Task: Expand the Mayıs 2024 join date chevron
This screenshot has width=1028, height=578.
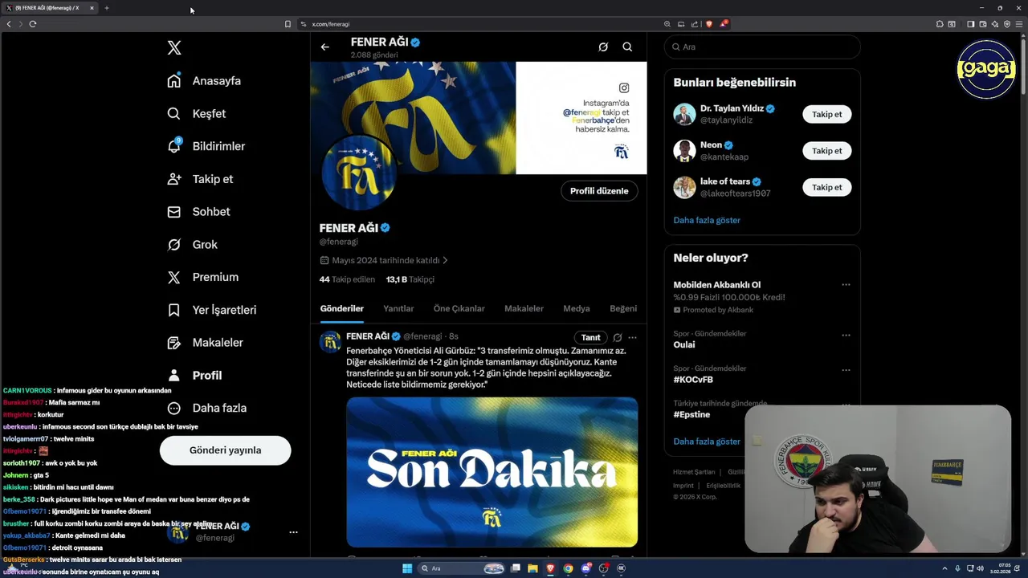Action: 445,260
